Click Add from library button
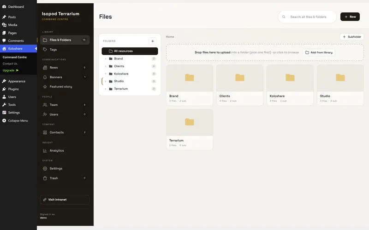The image size is (369, 230). point(319,52)
